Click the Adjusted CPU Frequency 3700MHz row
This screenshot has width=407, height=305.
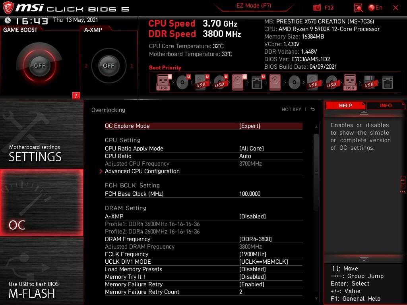[x=203, y=164]
